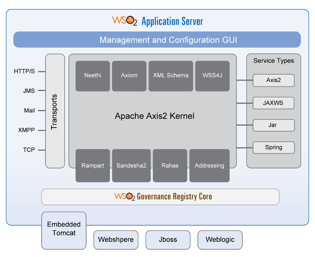Select the Spring service type

tap(273, 147)
